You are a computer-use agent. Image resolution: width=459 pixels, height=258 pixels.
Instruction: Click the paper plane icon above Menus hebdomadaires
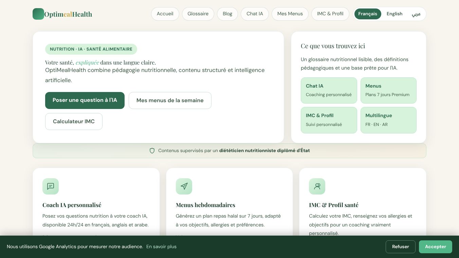click(x=184, y=186)
